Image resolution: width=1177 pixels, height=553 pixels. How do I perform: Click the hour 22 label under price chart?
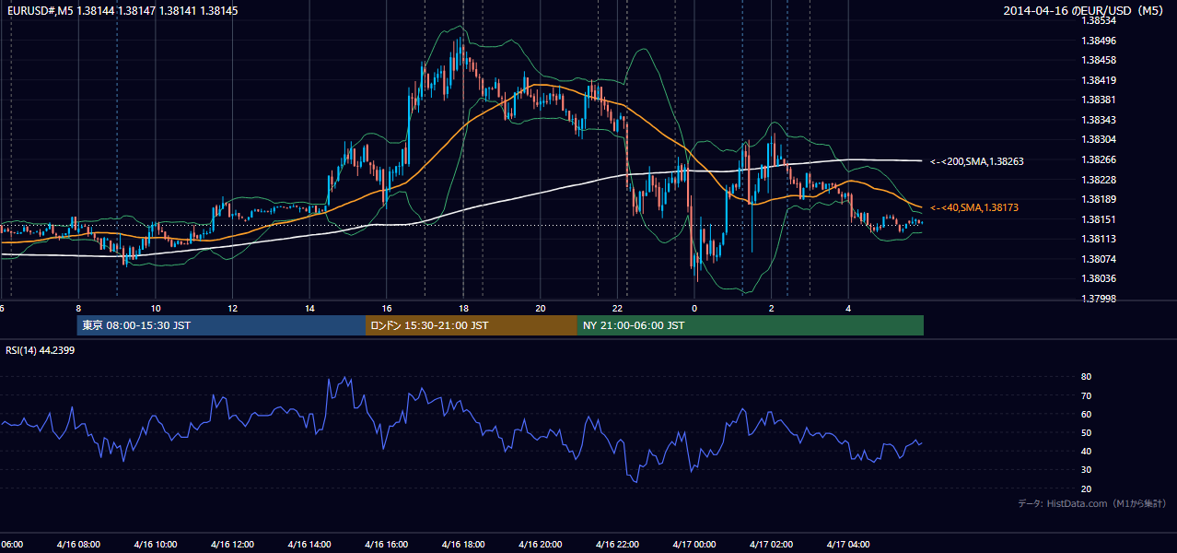618,308
